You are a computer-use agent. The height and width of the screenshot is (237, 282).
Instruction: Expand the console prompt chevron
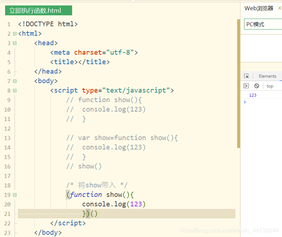tap(245, 102)
